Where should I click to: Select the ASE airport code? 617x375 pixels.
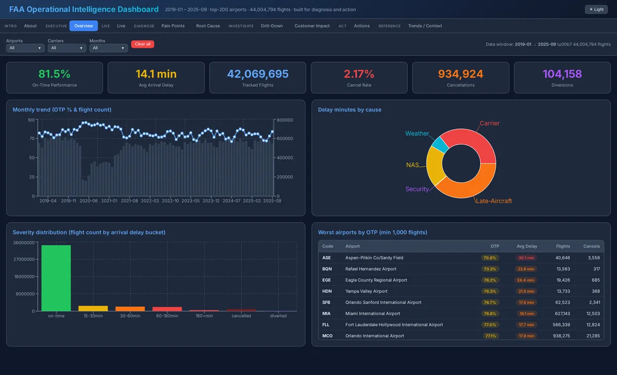(x=326, y=258)
